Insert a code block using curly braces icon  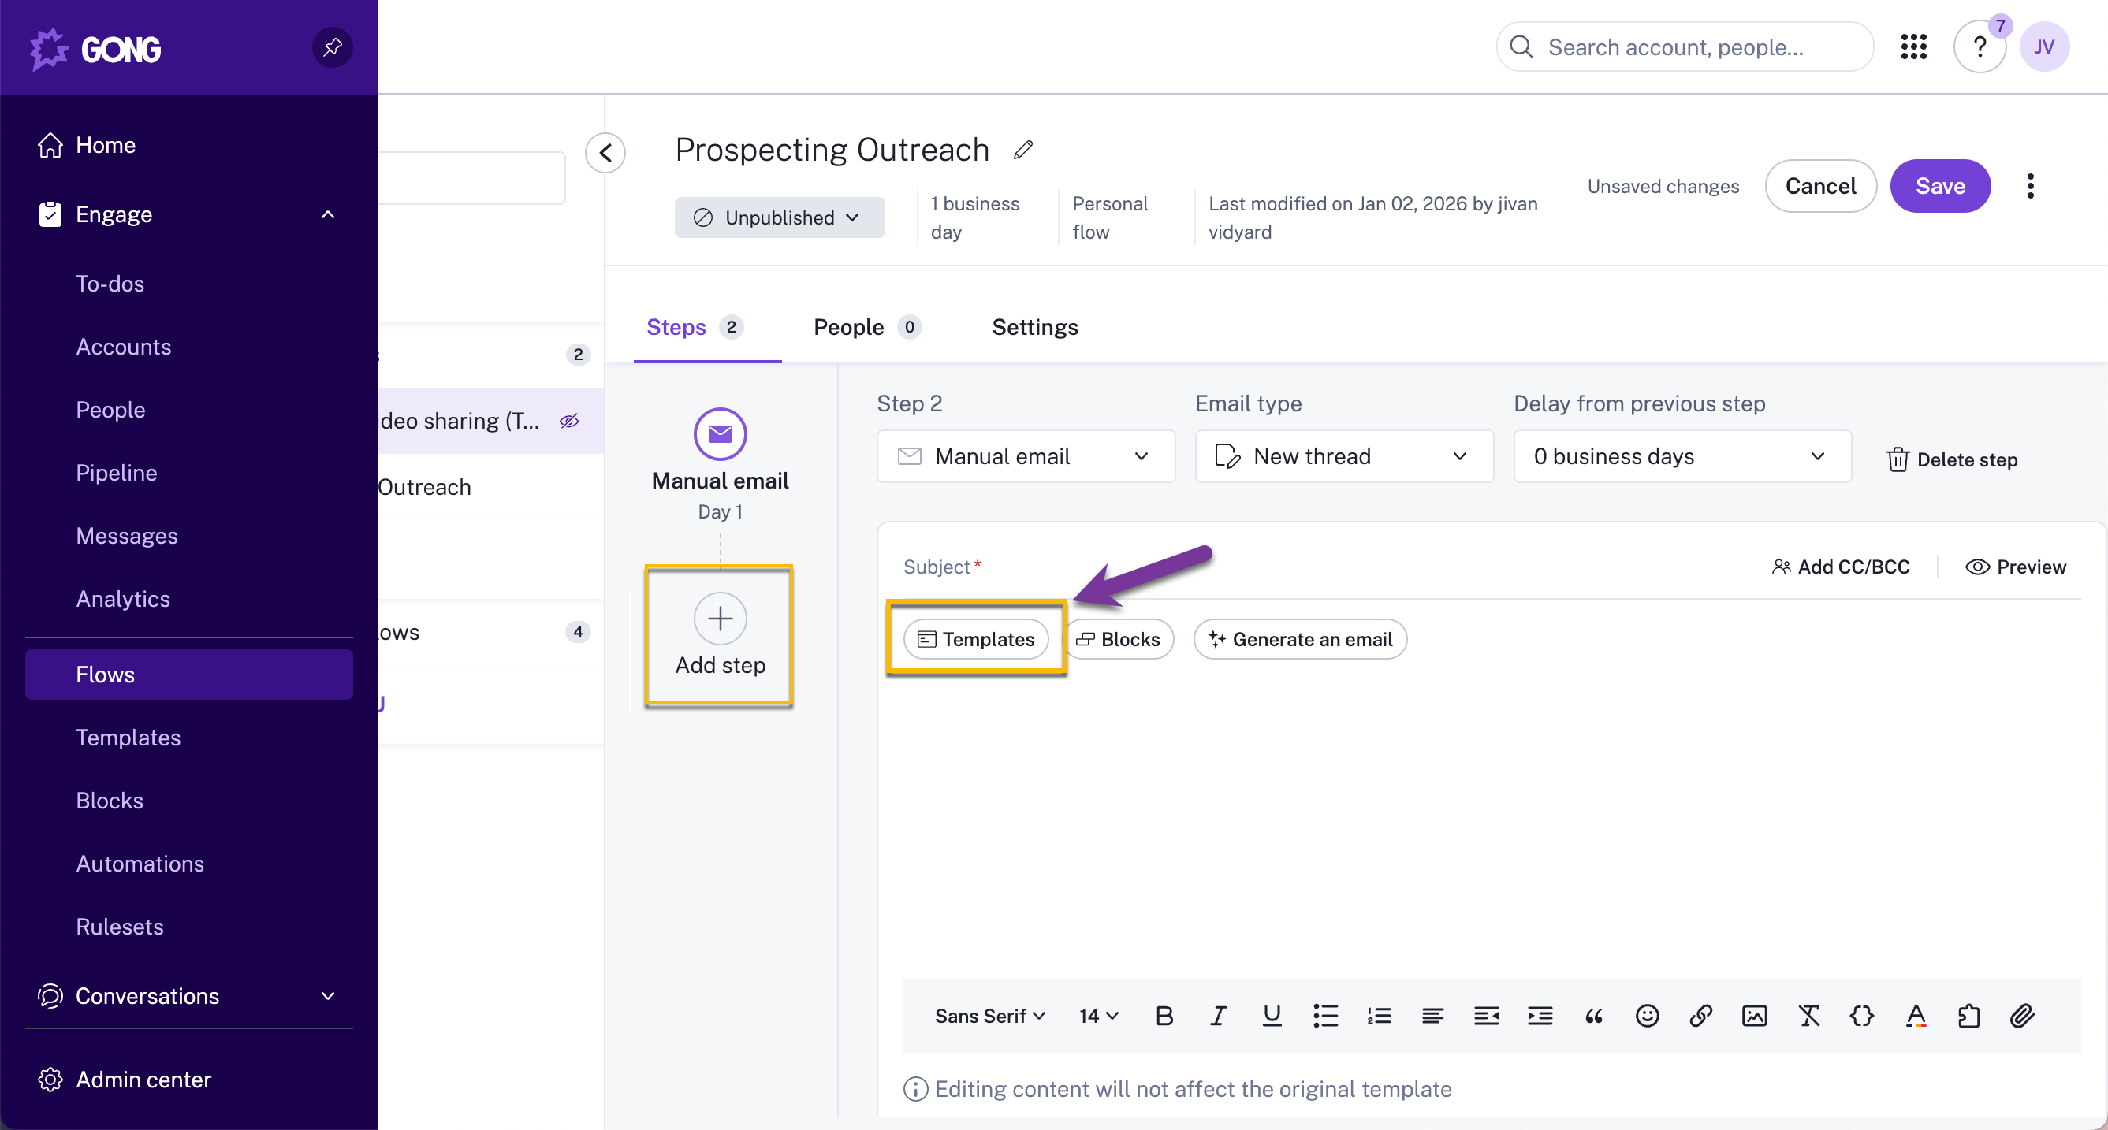tap(1862, 1016)
